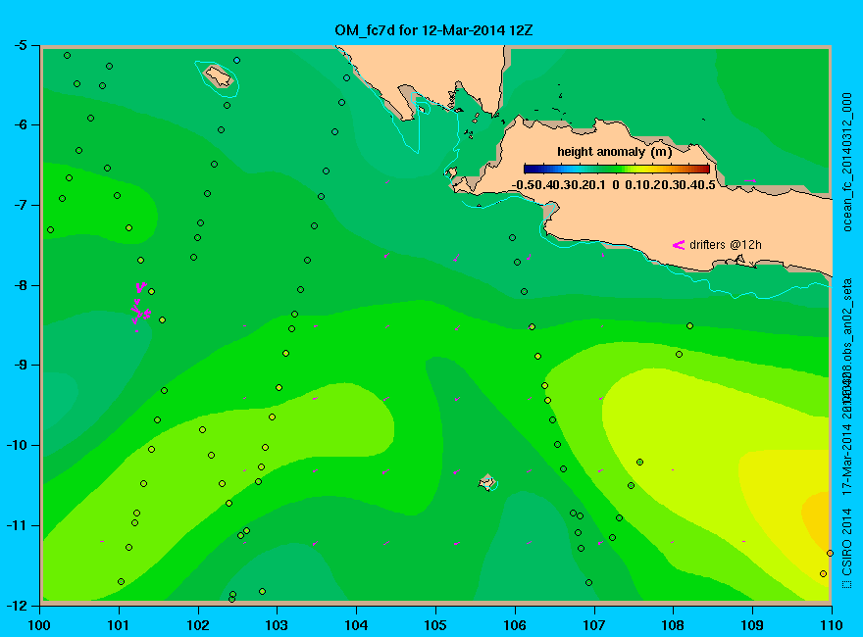Click the longitude axis label '105'
This screenshot has width=863, height=637.
pos(435,625)
